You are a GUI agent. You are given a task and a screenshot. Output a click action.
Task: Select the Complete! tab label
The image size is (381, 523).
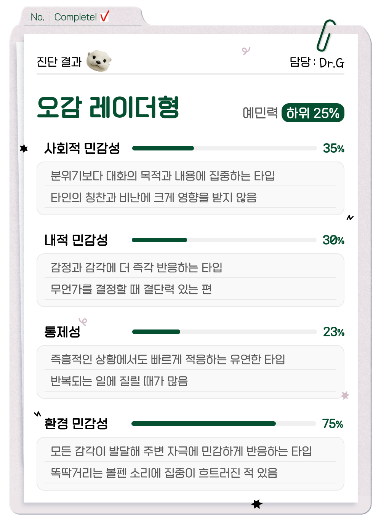75,17
